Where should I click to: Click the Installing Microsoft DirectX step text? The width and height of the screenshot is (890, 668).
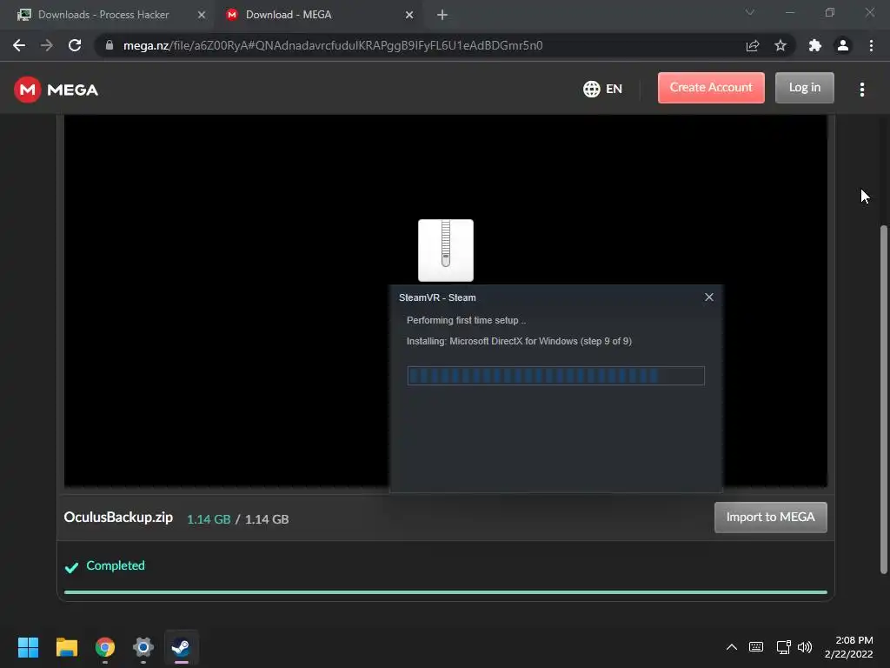(519, 341)
